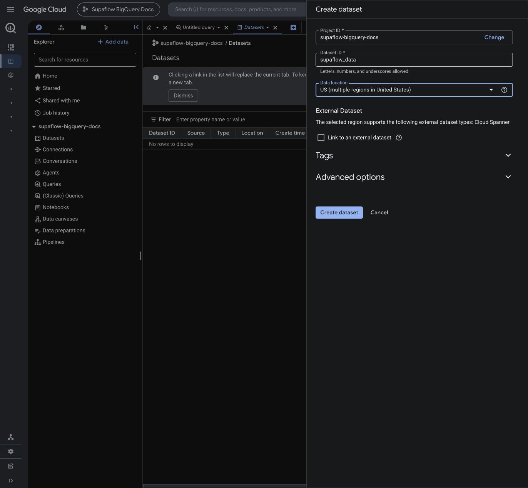528x488 pixels.
Task: Click the home tab icon
Action: pos(149,27)
